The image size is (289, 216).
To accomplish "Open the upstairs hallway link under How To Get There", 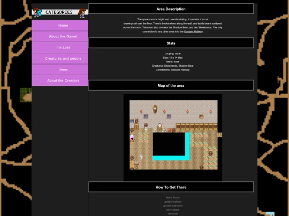I will tap(172, 202).
